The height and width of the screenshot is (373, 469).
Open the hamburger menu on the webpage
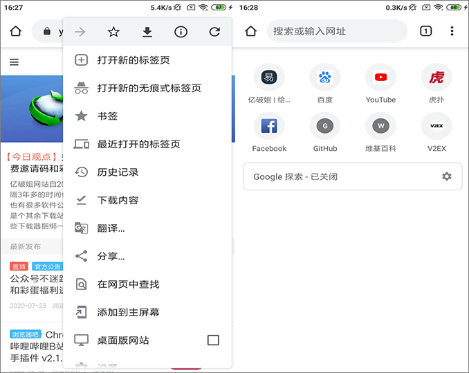coord(14,62)
